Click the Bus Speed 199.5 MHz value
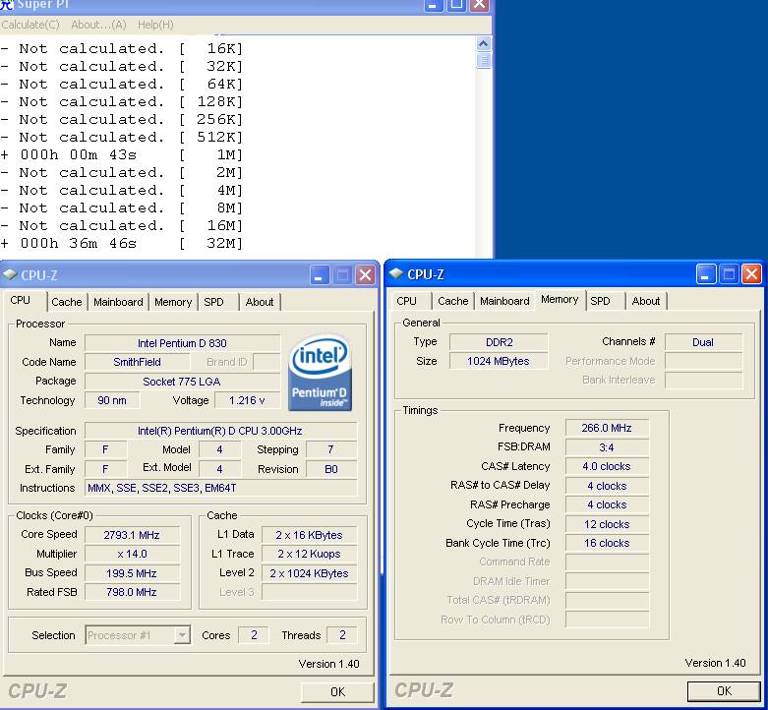The height and width of the screenshot is (710, 768). point(132,573)
